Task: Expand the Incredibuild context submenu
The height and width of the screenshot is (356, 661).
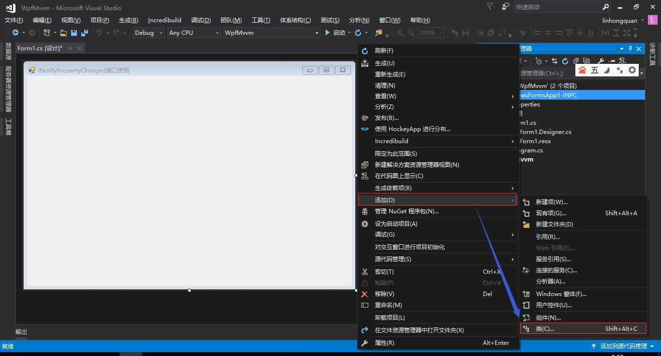Action: 437,141
